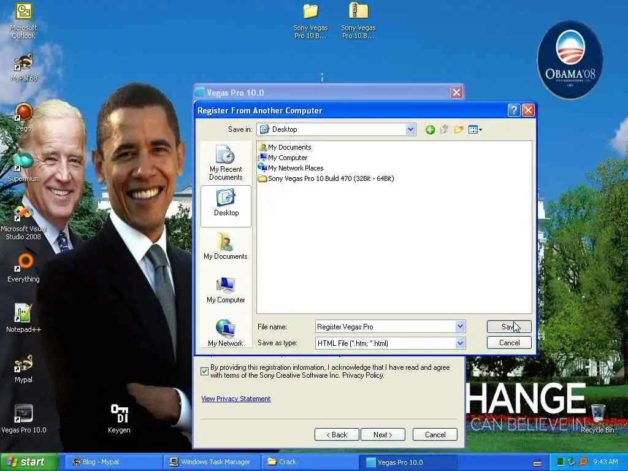The height and width of the screenshot is (471, 628).
Task: Select Sony Vegas Pro 10 Build 470 folder
Action: (x=326, y=178)
